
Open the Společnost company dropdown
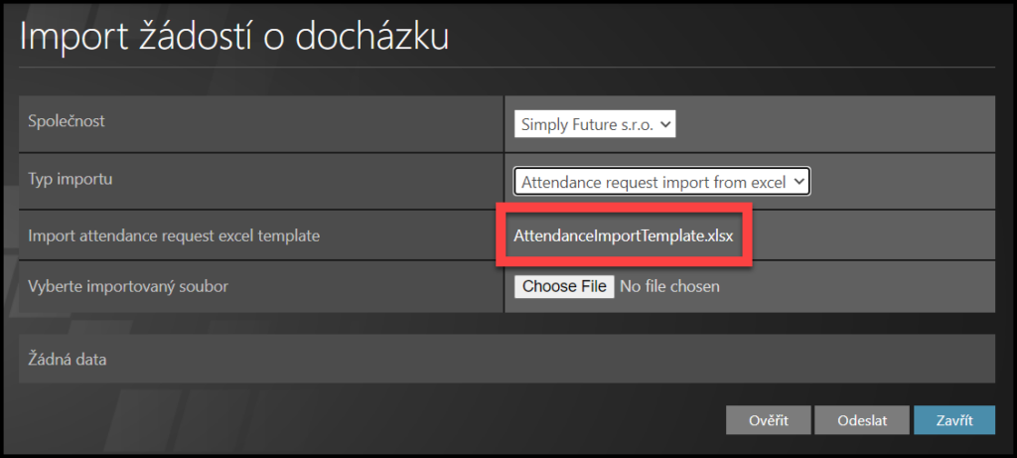(x=595, y=124)
